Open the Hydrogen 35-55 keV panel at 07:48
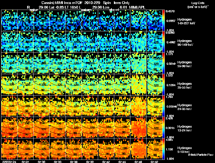This screenshot has width=215, height=163. (138, 85)
